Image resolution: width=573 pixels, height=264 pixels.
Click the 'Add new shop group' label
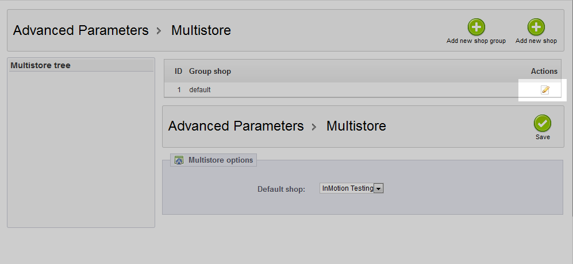pyautogui.click(x=476, y=41)
